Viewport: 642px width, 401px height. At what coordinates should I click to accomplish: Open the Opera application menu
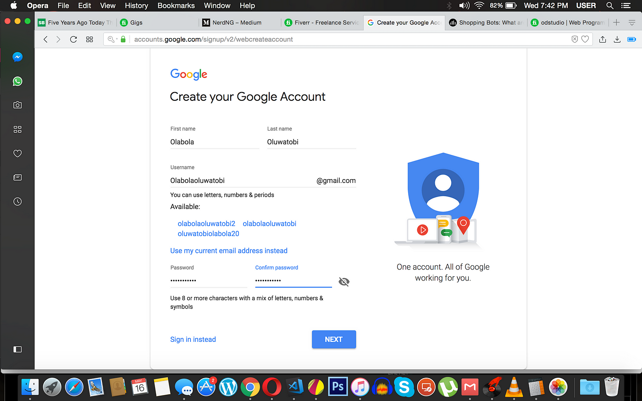click(38, 5)
